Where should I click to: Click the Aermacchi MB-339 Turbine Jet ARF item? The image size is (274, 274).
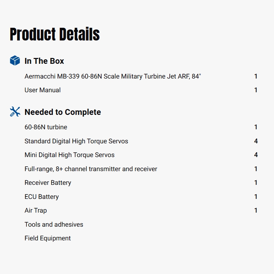[112, 76]
